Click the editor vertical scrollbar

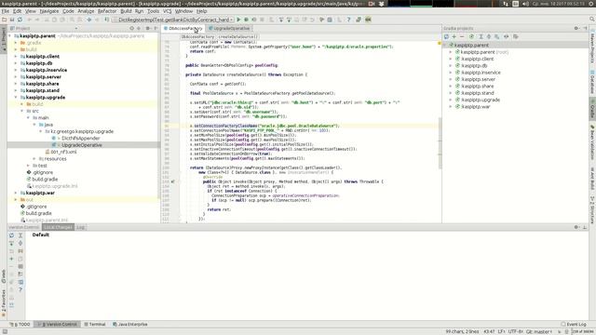coord(440,142)
